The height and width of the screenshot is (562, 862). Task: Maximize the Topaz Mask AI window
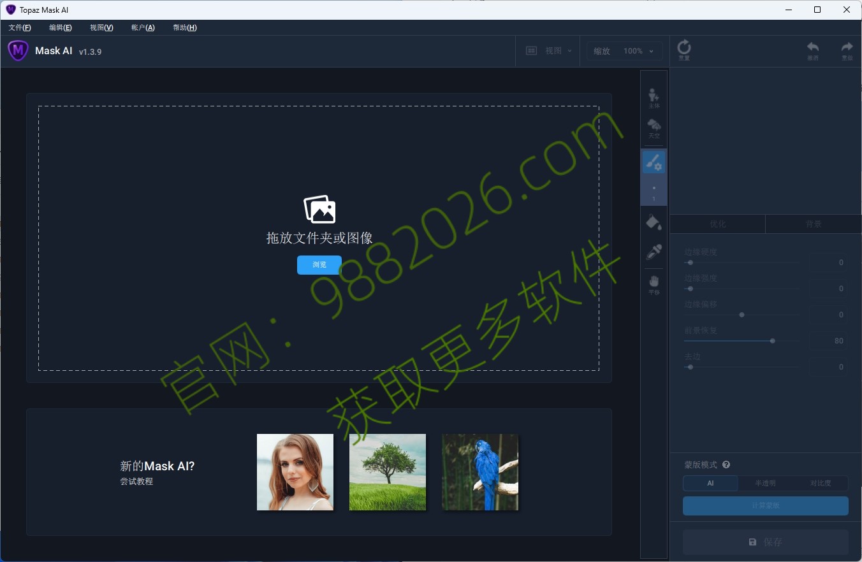click(817, 10)
